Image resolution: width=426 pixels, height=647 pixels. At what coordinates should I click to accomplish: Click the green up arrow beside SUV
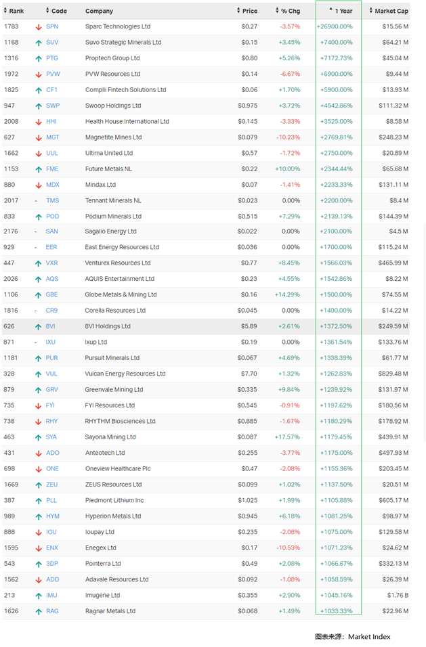(x=39, y=43)
